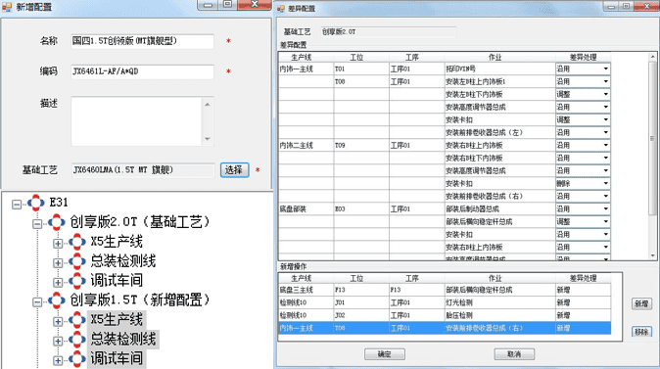Select the E31 tree label
The width and height of the screenshot is (660, 369).
pyautogui.click(x=59, y=203)
